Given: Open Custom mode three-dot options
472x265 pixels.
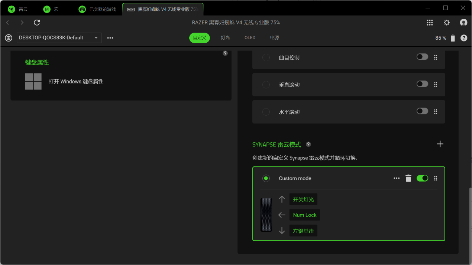Looking at the screenshot, I should coord(397,178).
